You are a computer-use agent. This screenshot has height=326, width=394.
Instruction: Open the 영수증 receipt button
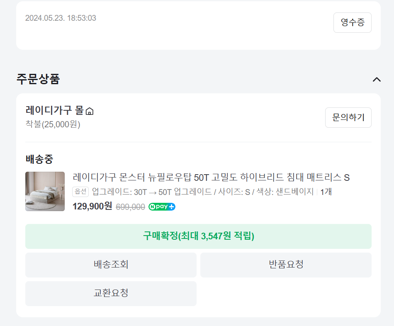352,22
